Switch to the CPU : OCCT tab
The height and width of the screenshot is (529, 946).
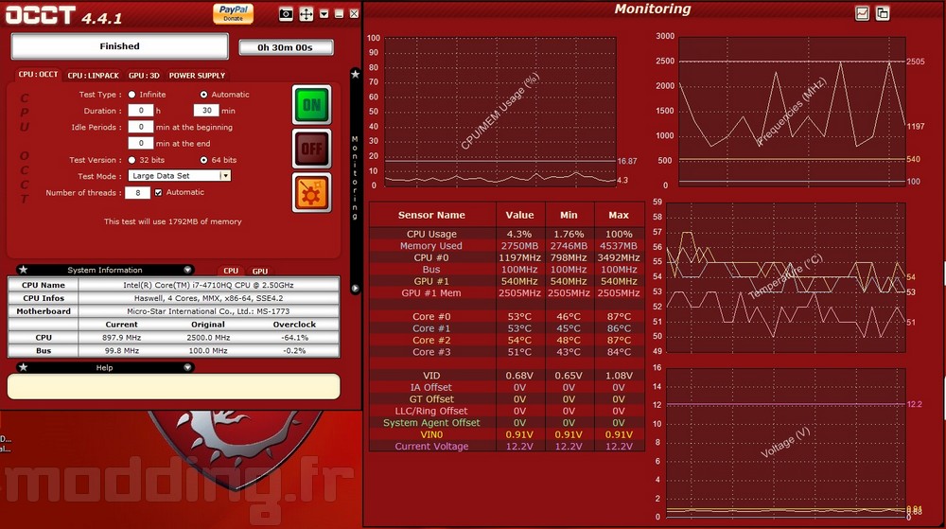click(x=38, y=74)
